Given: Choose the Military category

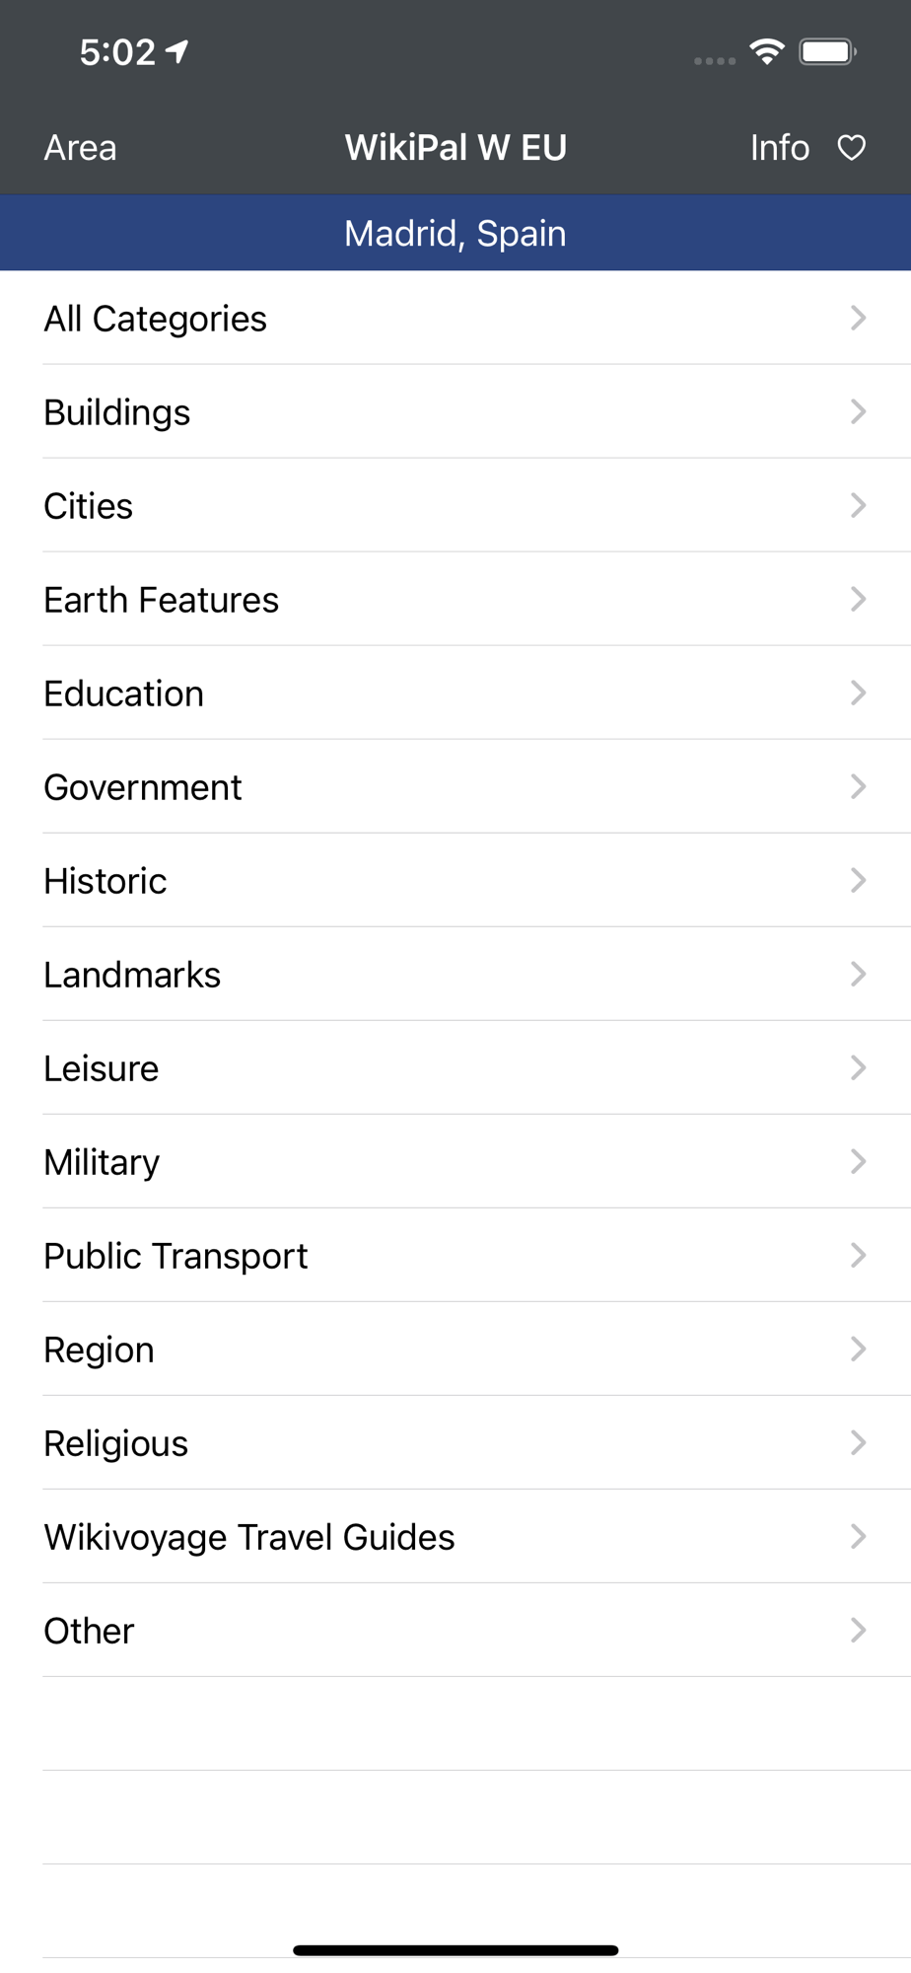Looking at the screenshot, I should pyautogui.click(x=455, y=1161).
